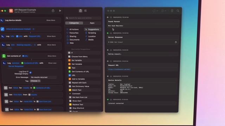The height and width of the screenshot is (126, 225).
Task: Click the Server Response parameter token
Action: [16, 66]
